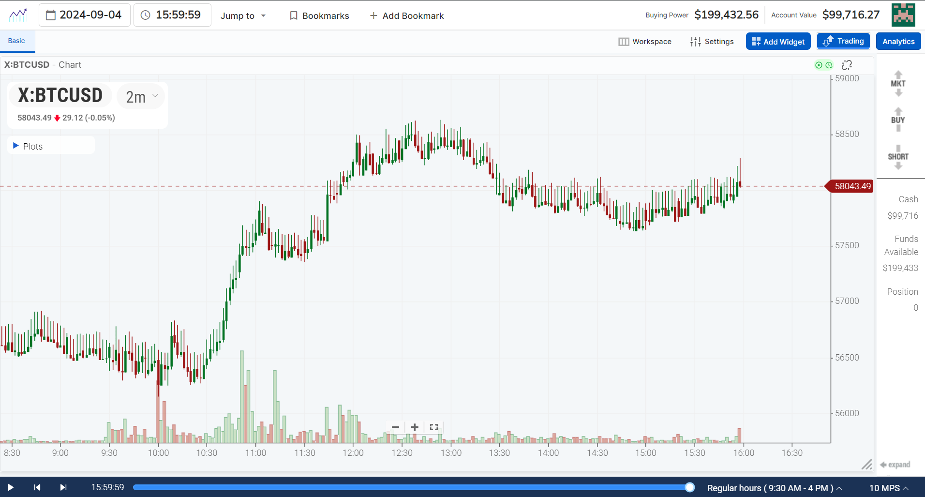The width and height of the screenshot is (925, 497).
Task: Click the Workspace grid icon
Action: click(x=624, y=41)
